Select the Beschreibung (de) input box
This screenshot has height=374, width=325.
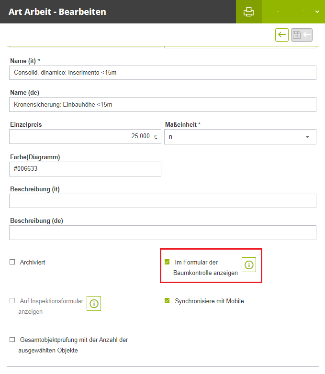[x=163, y=232]
